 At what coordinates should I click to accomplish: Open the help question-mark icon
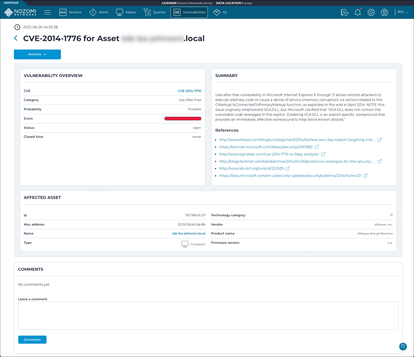(x=403, y=346)
